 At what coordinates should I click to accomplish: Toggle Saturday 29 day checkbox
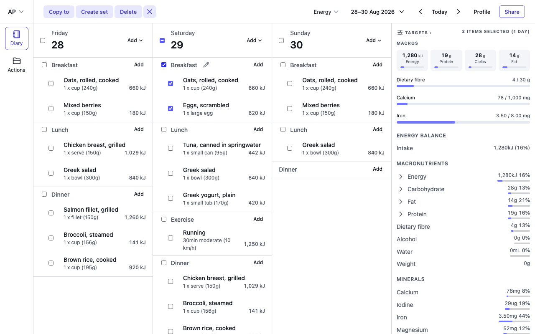click(x=162, y=40)
